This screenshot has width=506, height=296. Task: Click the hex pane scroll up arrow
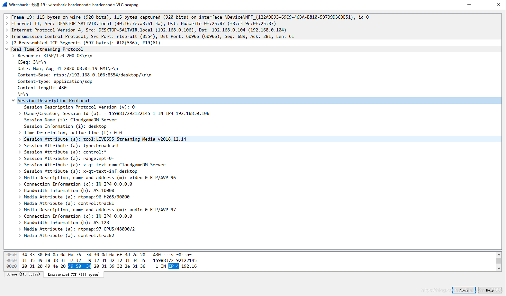(499, 255)
